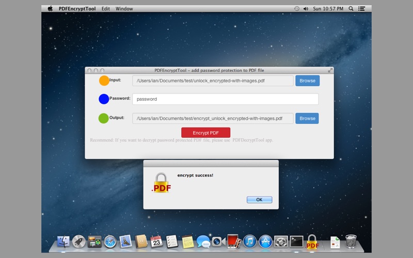Click OK in the encrypt success dialog
The width and height of the screenshot is (413, 258).
tap(260, 200)
